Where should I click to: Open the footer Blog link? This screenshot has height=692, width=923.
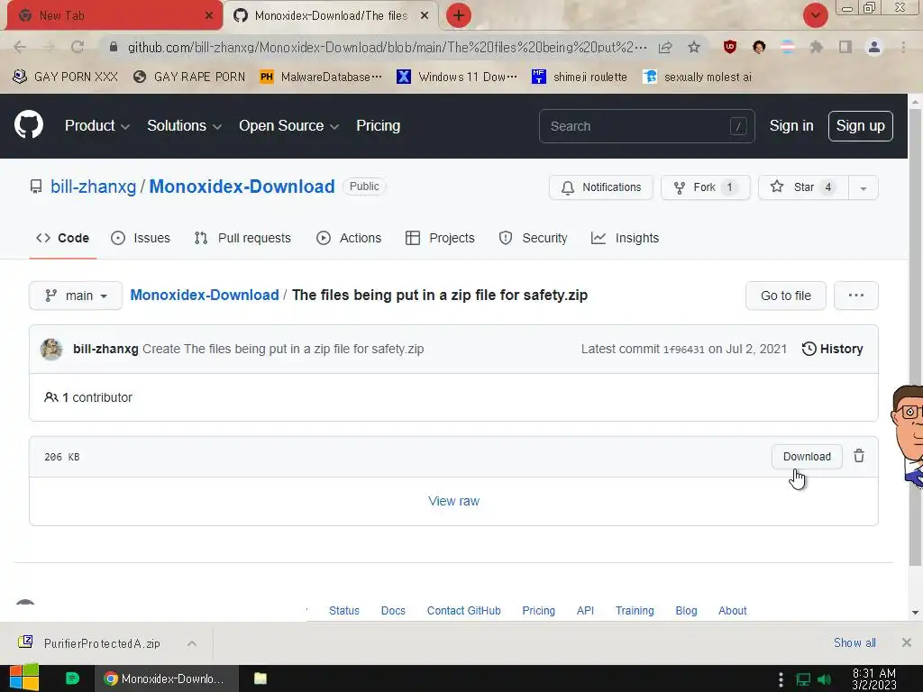point(686,610)
